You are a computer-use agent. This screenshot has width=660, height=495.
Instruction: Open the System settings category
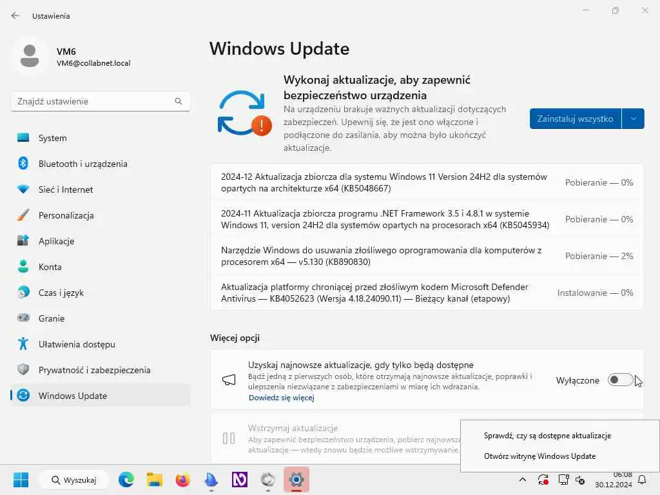tap(100, 138)
